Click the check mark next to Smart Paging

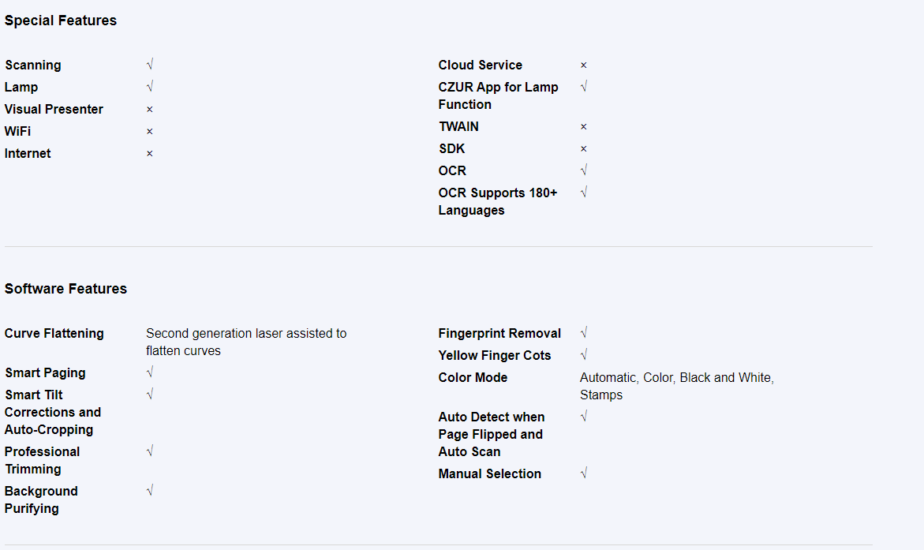150,372
